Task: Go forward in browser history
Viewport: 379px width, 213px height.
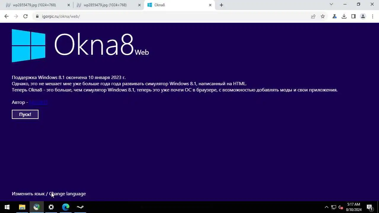Action: 16,16
